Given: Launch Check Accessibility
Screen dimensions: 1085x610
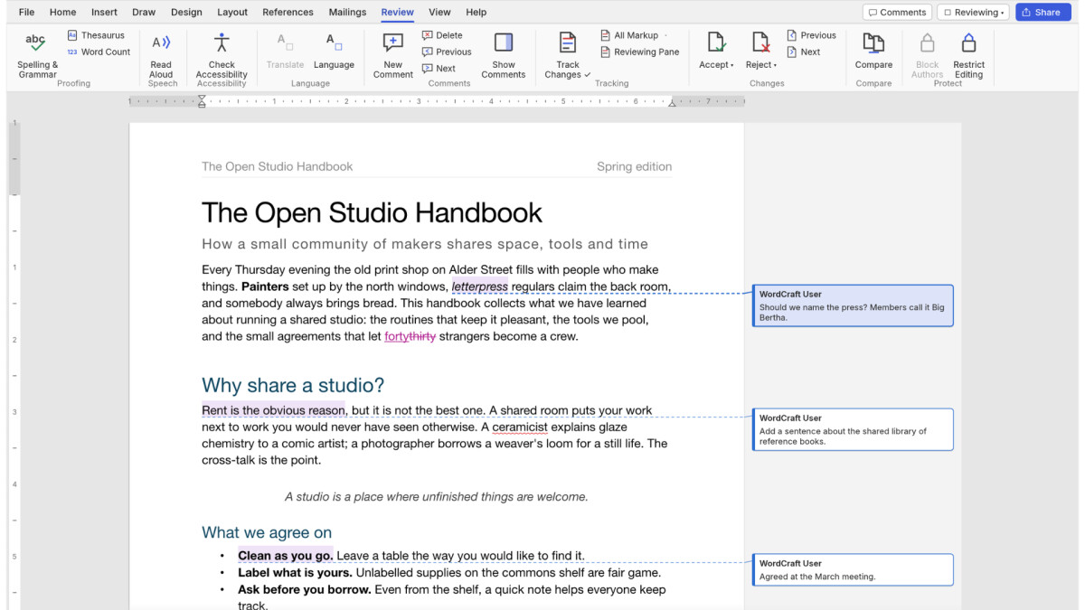Looking at the screenshot, I should click(222, 55).
